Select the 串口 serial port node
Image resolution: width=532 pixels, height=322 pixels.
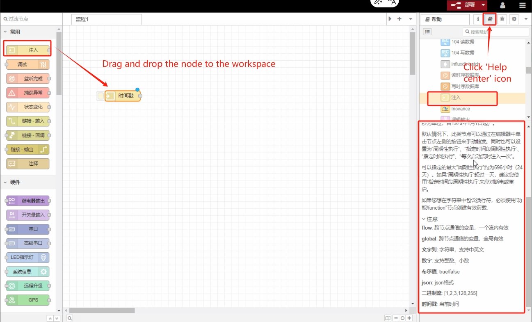pos(28,229)
